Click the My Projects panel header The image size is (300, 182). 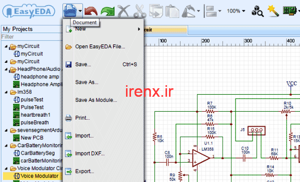(x=32, y=29)
